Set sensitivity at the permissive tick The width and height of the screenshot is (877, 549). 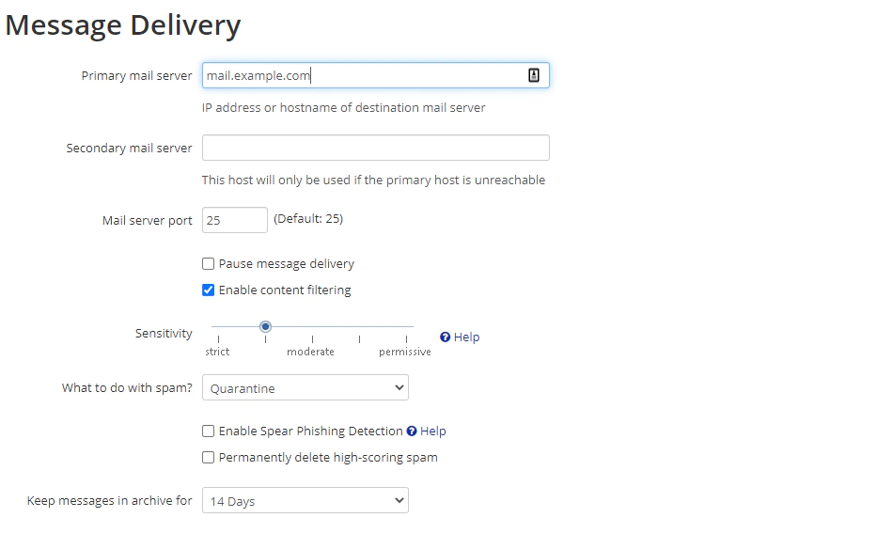coord(406,326)
